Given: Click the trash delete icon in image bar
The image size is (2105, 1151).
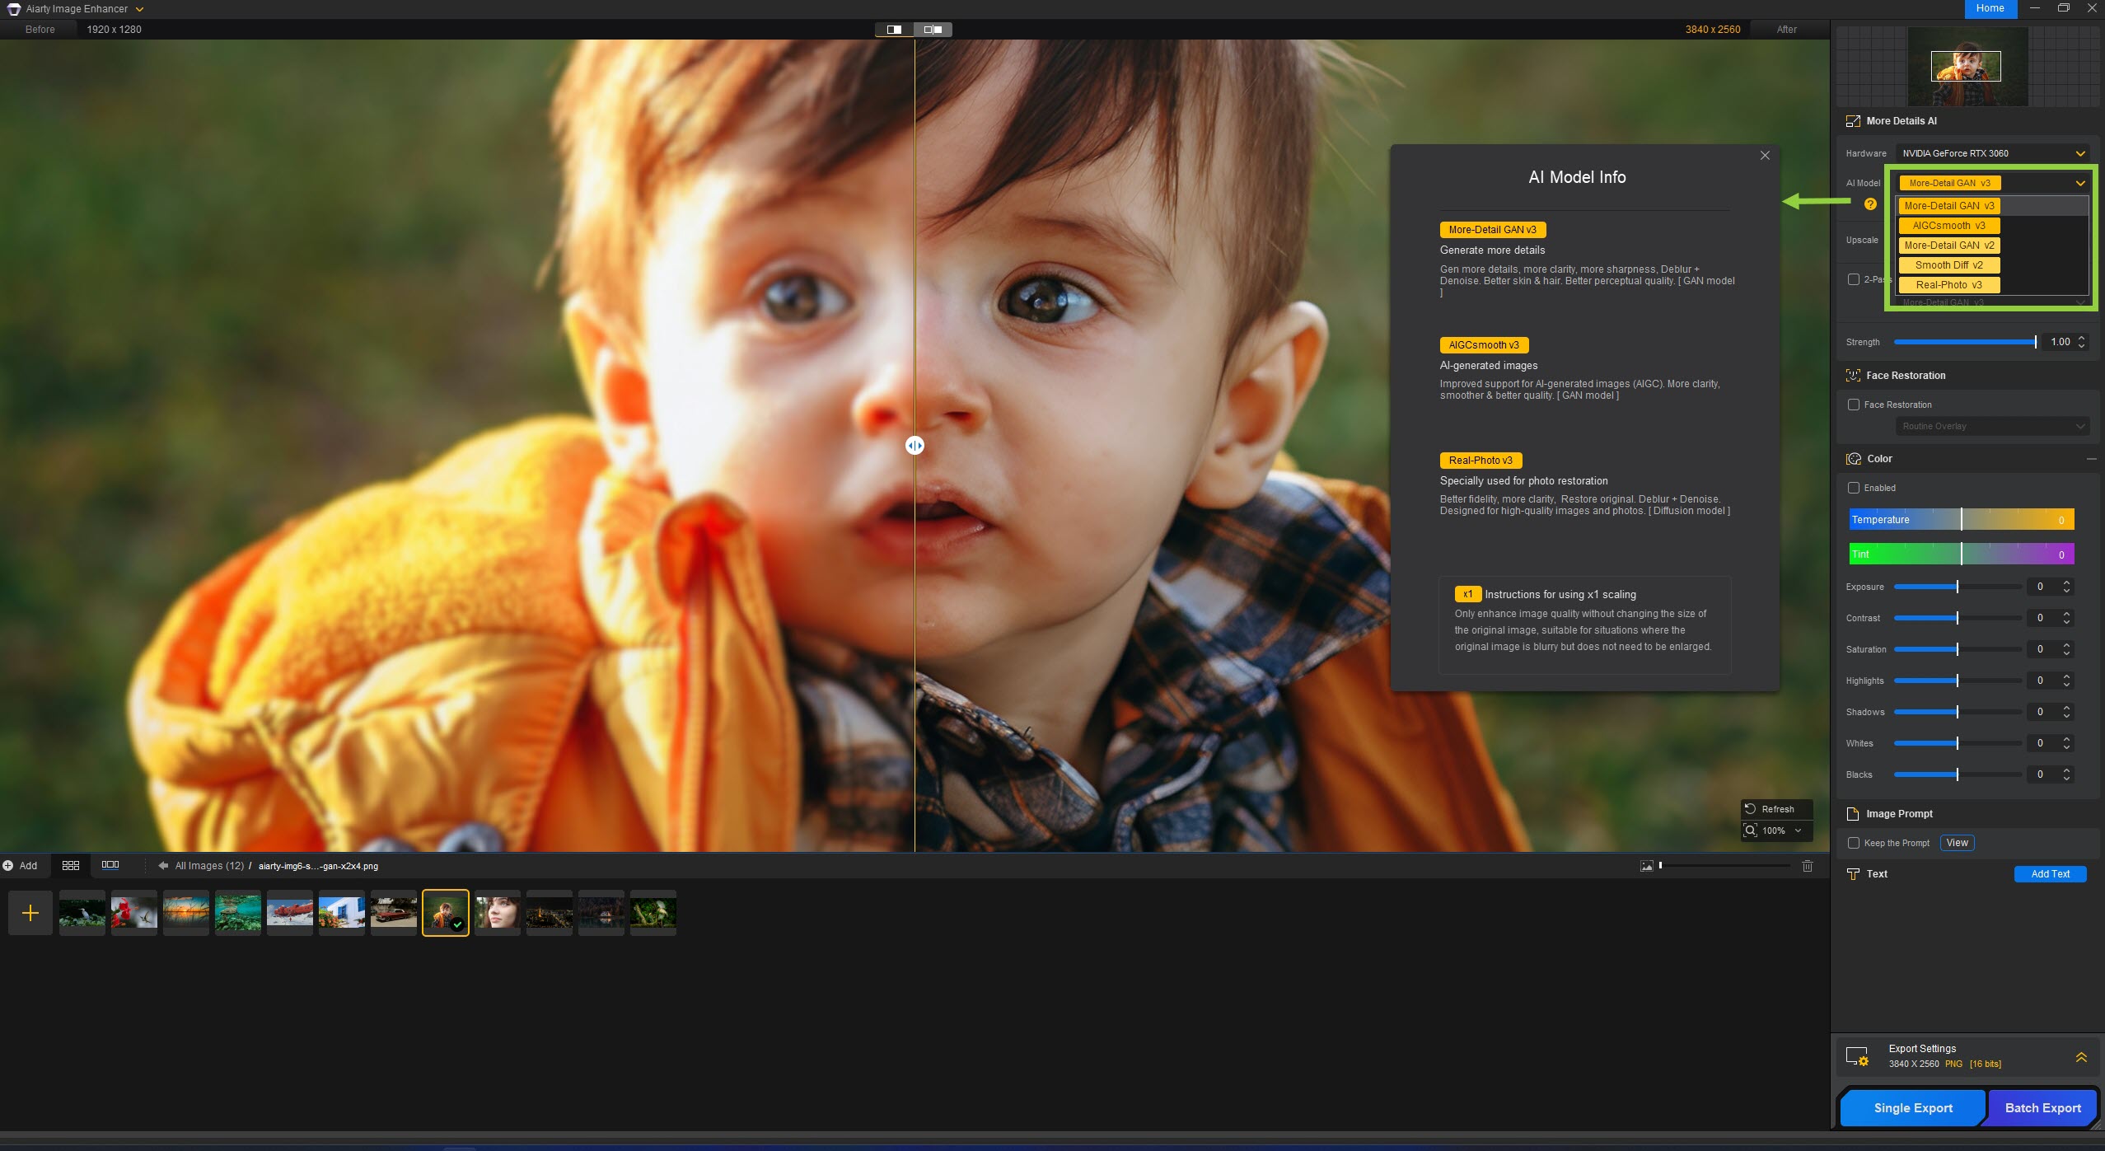Looking at the screenshot, I should coord(1808,866).
